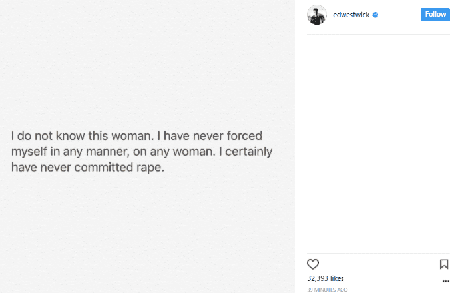Click the 39 minutes ago timestamp
The width and height of the screenshot is (456, 293).
pyautogui.click(x=326, y=290)
